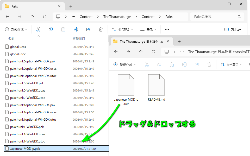Select the README.md file thumbnail
250x156 pixels.
156,85
